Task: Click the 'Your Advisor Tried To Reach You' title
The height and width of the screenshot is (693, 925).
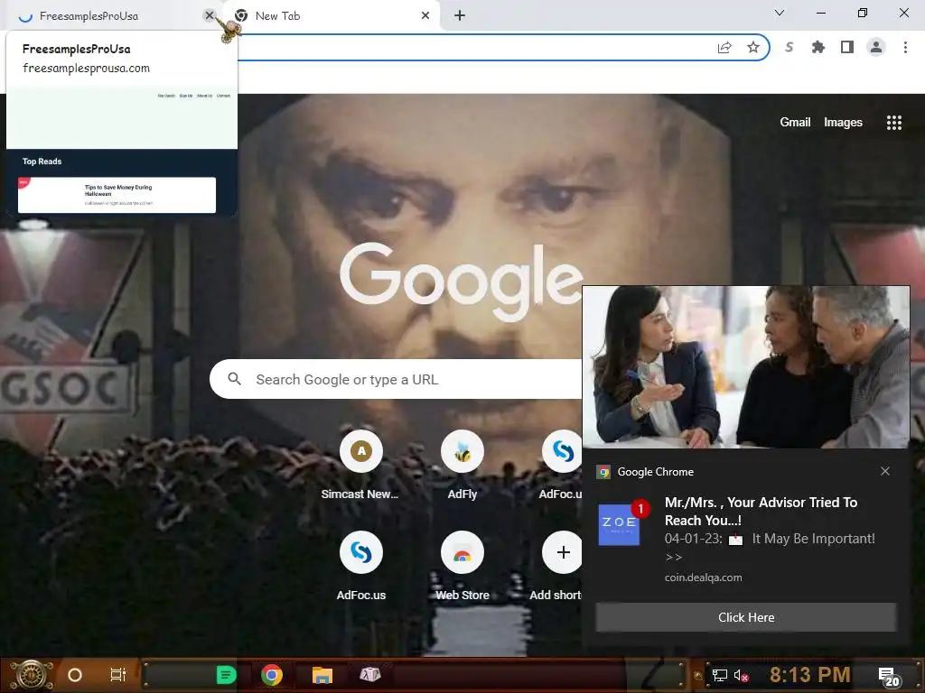Action: 761,512
